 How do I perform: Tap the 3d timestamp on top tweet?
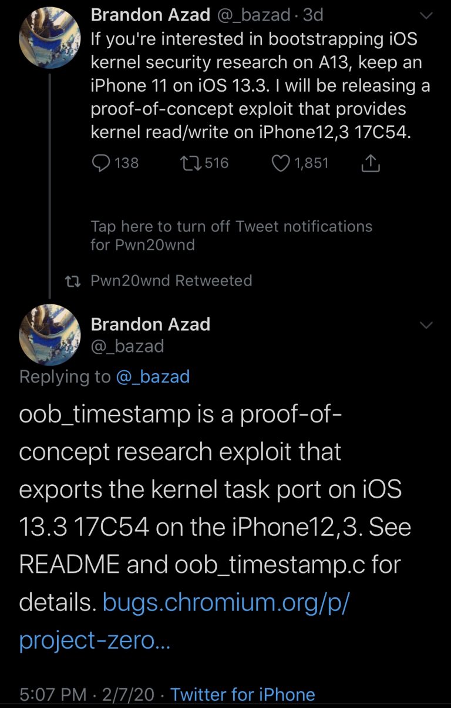[x=313, y=15]
